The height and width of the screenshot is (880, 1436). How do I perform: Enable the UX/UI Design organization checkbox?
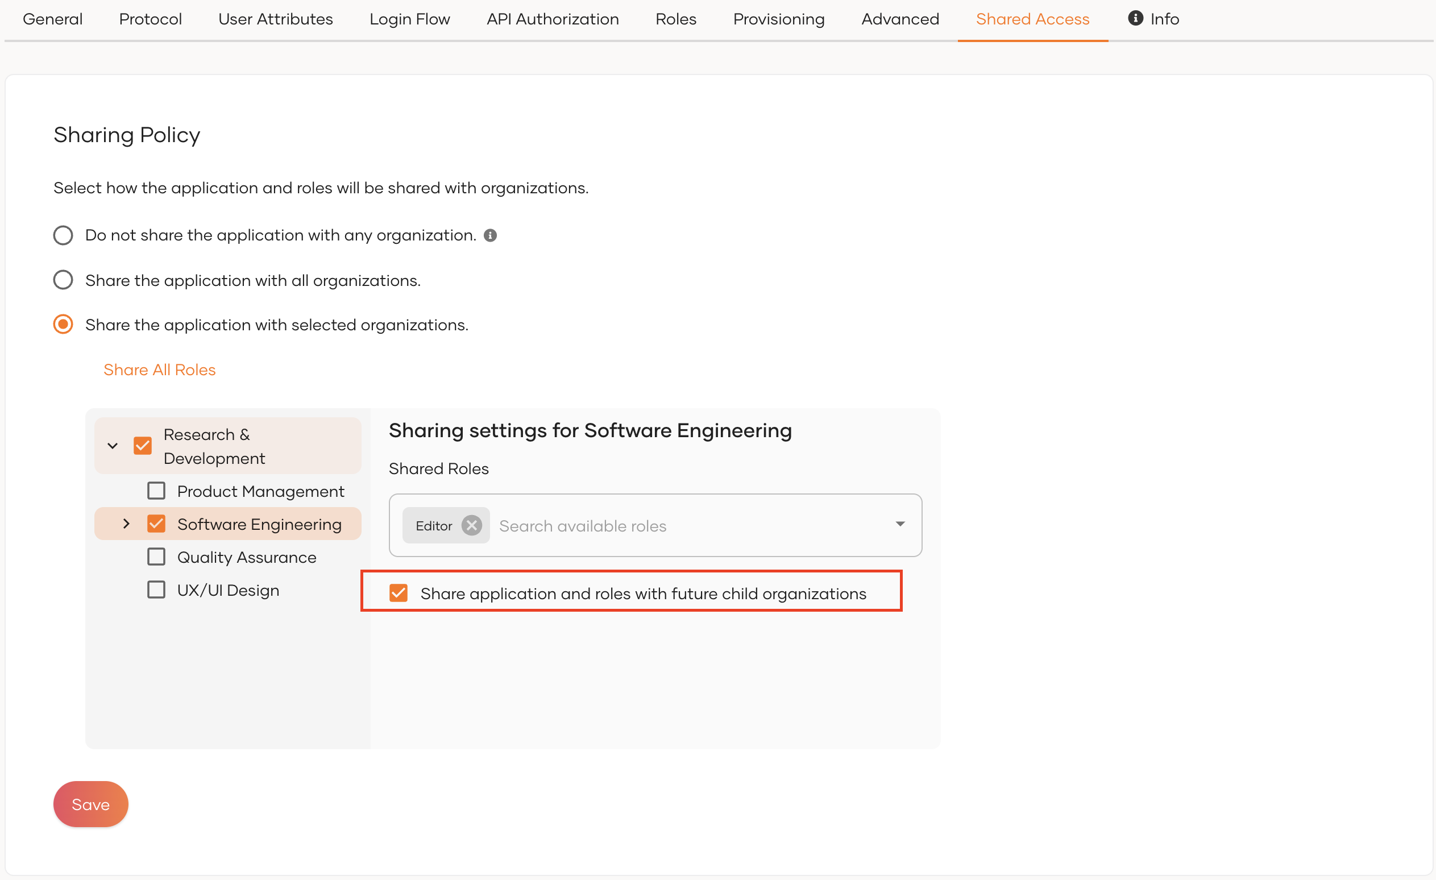point(156,590)
